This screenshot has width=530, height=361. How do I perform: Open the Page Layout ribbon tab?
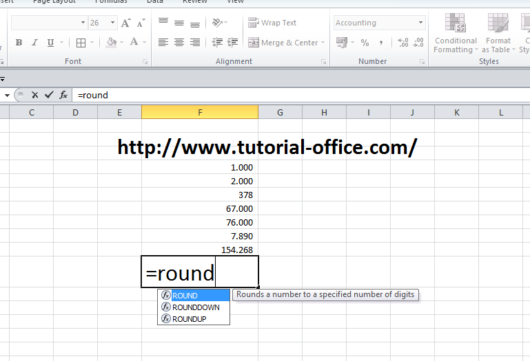coord(54,1)
